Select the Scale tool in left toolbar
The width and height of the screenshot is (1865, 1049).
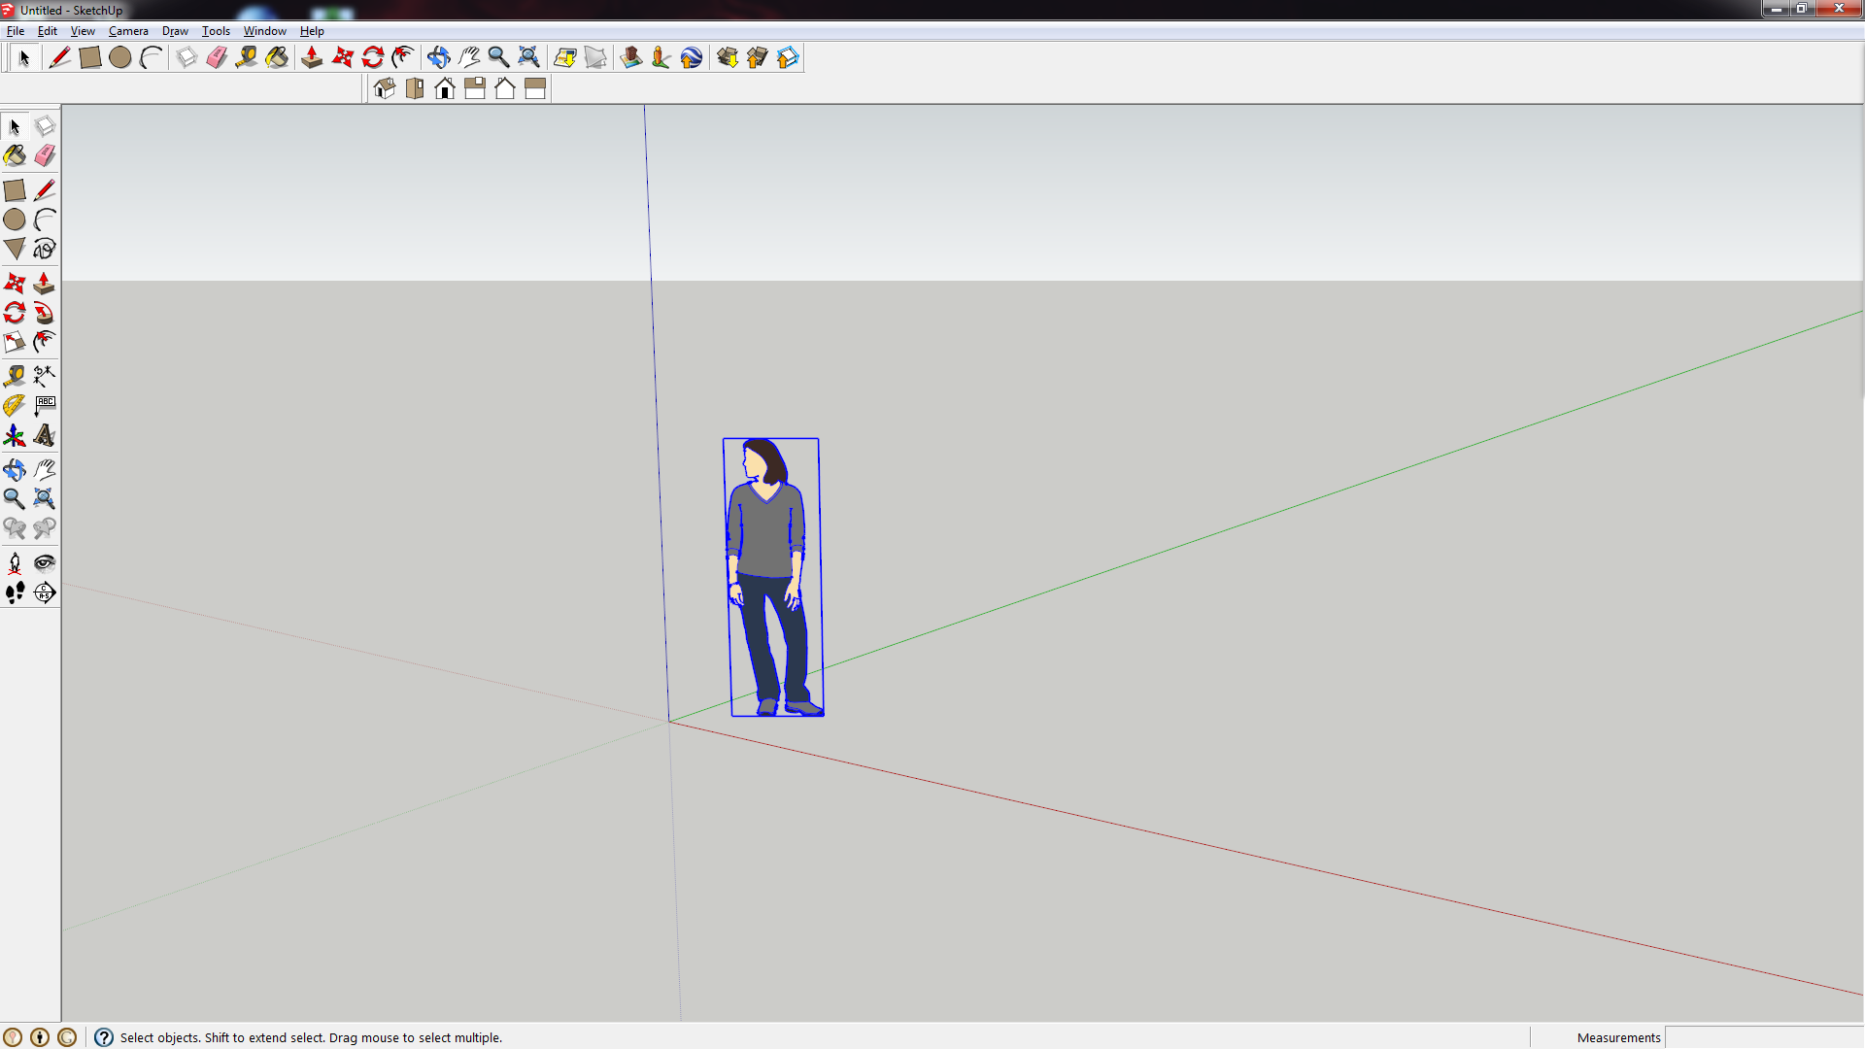click(15, 342)
